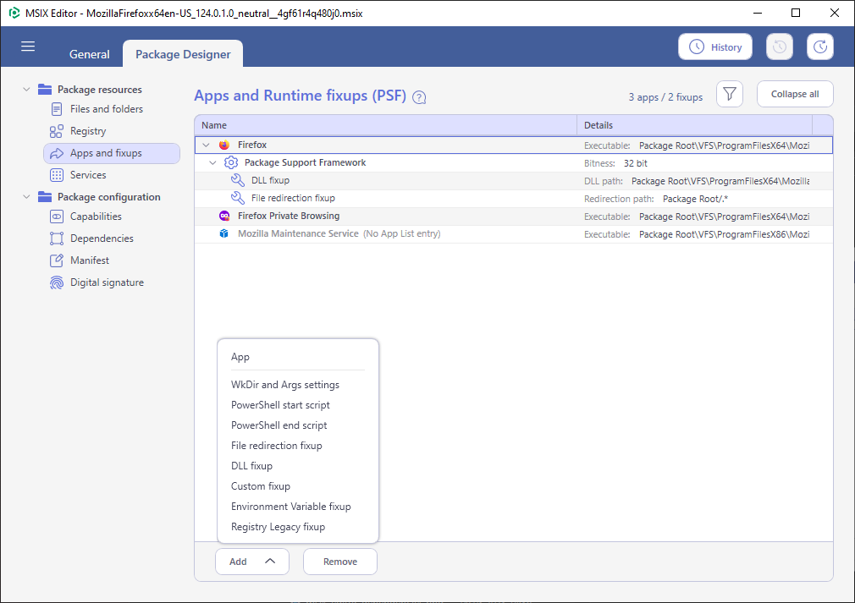Open the History button
The image size is (855, 603).
(715, 47)
